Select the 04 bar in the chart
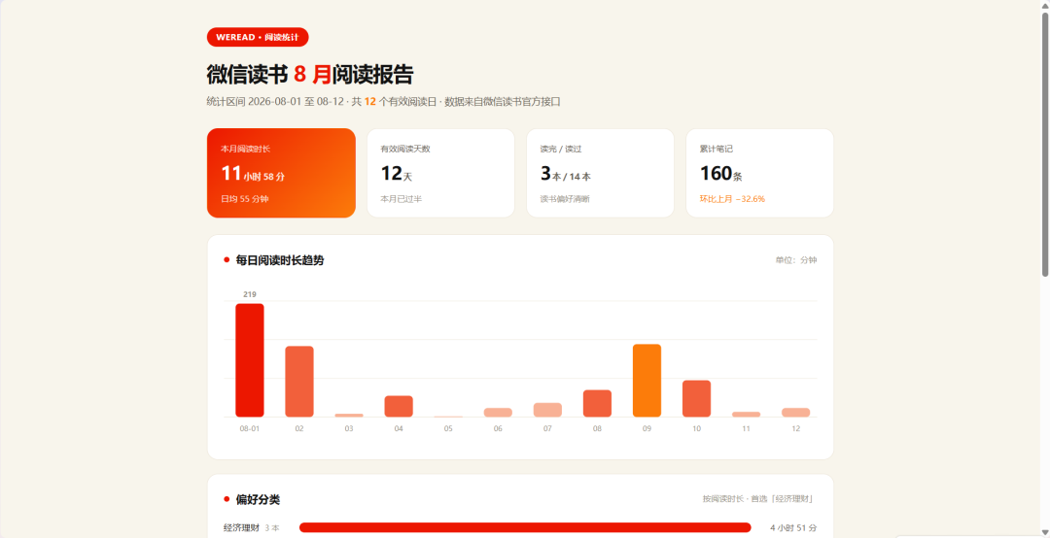1050x538 pixels. tap(399, 406)
